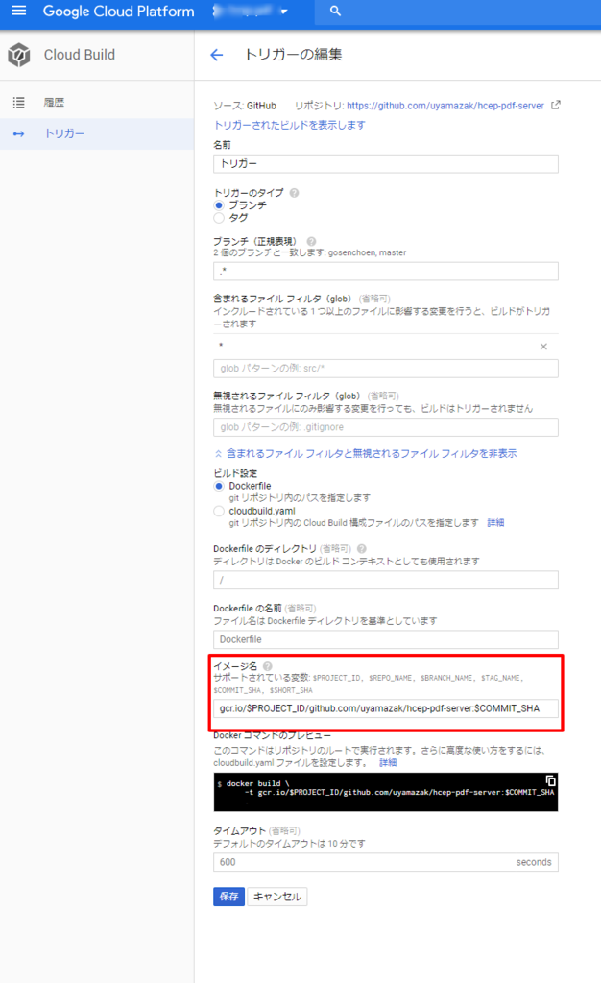Click the search magnifier icon
This screenshot has width=601, height=983.
(x=335, y=11)
